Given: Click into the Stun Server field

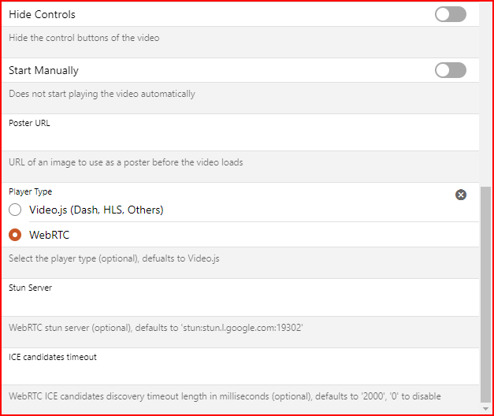Looking at the screenshot, I should pyautogui.click(x=236, y=304).
